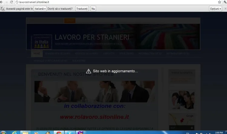This screenshot has width=227, height=134.
Task: Bookmark this page with the star icon
Action: coord(219,2)
